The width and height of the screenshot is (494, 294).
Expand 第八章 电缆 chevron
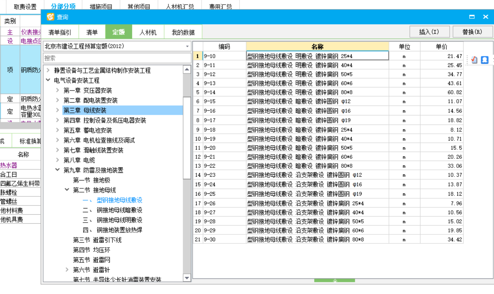coord(58,160)
